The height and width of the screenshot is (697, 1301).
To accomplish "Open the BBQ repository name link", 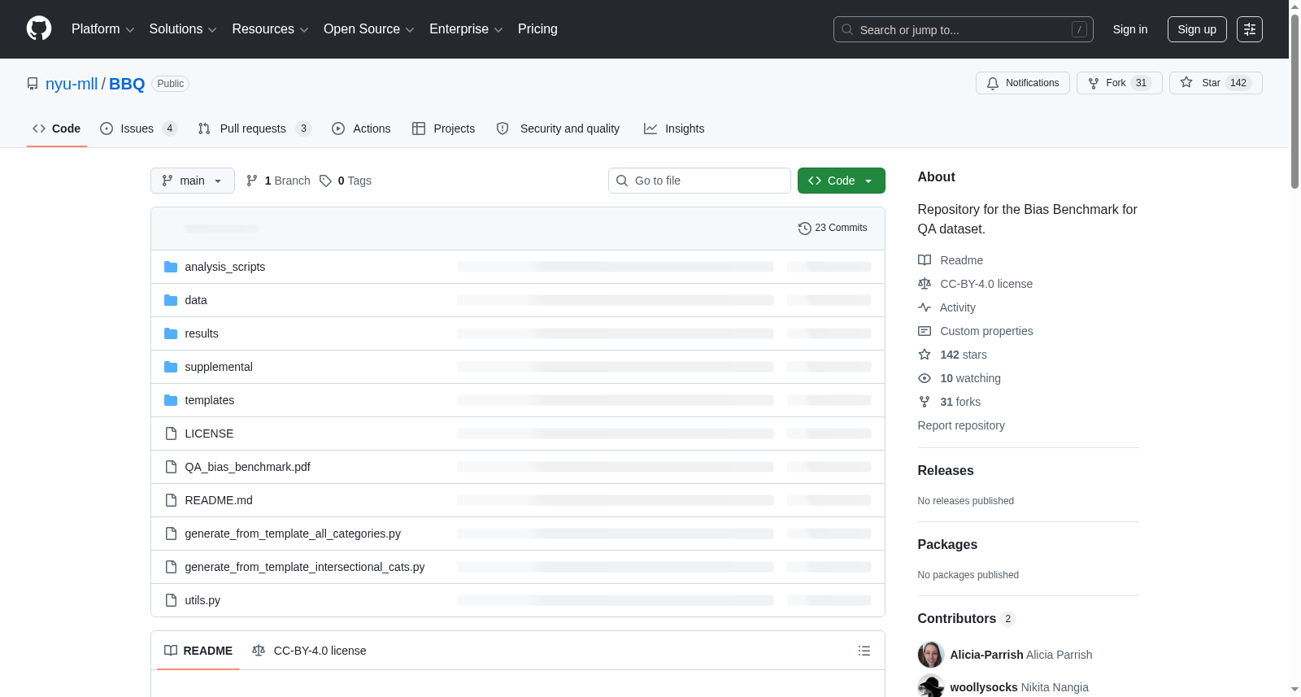I will point(127,84).
